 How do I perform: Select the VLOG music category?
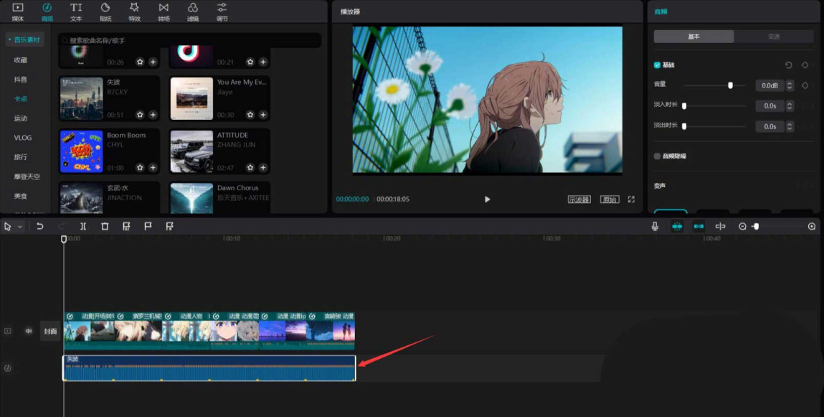(22, 138)
